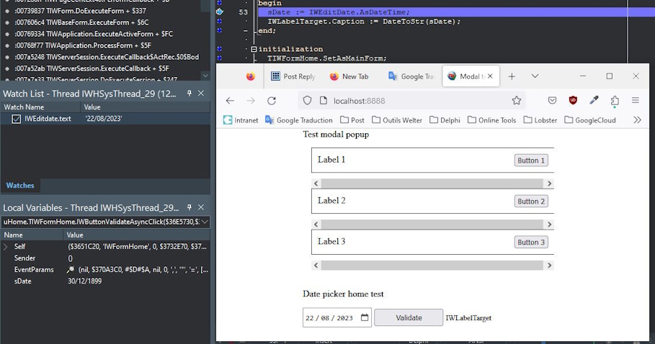The image size is (655, 344).
Task: Click the IWLabelTarget label on page
Action: click(x=468, y=317)
